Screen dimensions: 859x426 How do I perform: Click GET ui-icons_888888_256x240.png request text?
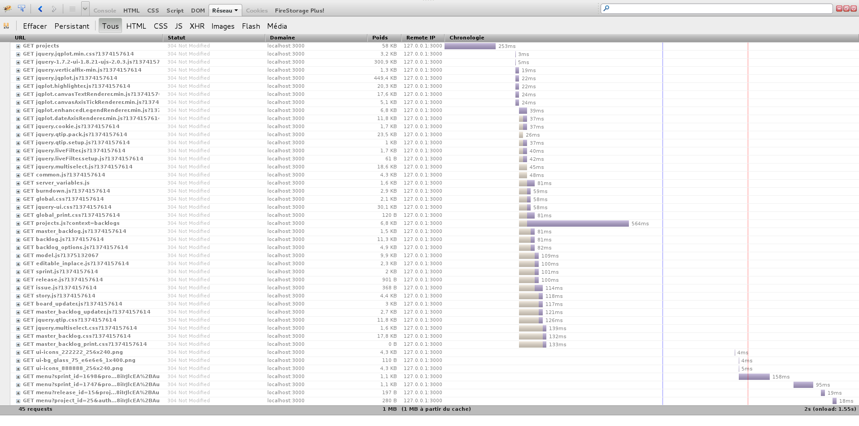click(x=73, y=368)
